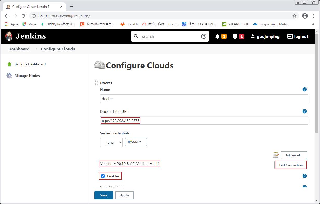Show help for Enabled option
Screen dimensions: 320x204
click(305, 176)
